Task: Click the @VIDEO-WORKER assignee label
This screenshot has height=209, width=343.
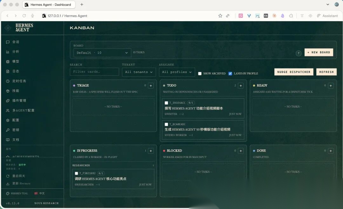Action: pyautogui.click(x=176, y=135)
